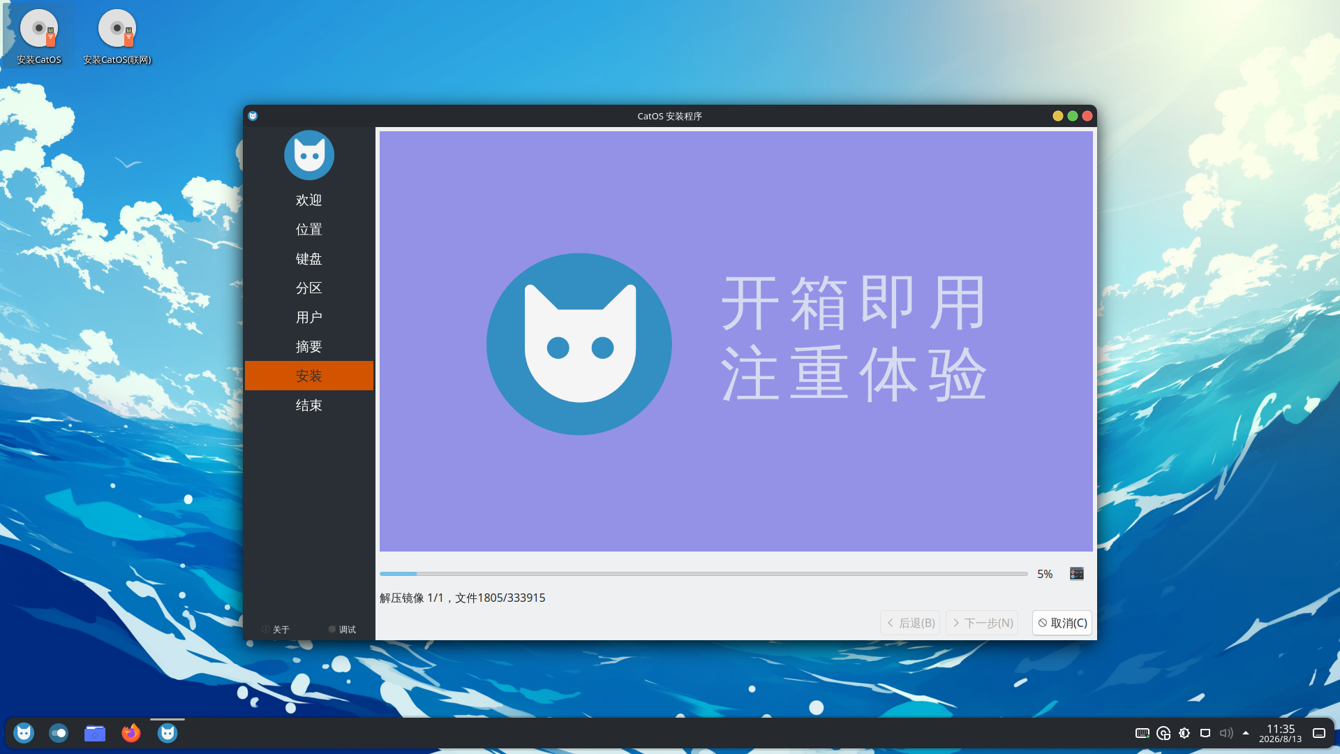Click the 下一步(N) next button
Viewport: 1340px width, 754px height.
click(x=982, y=623)
